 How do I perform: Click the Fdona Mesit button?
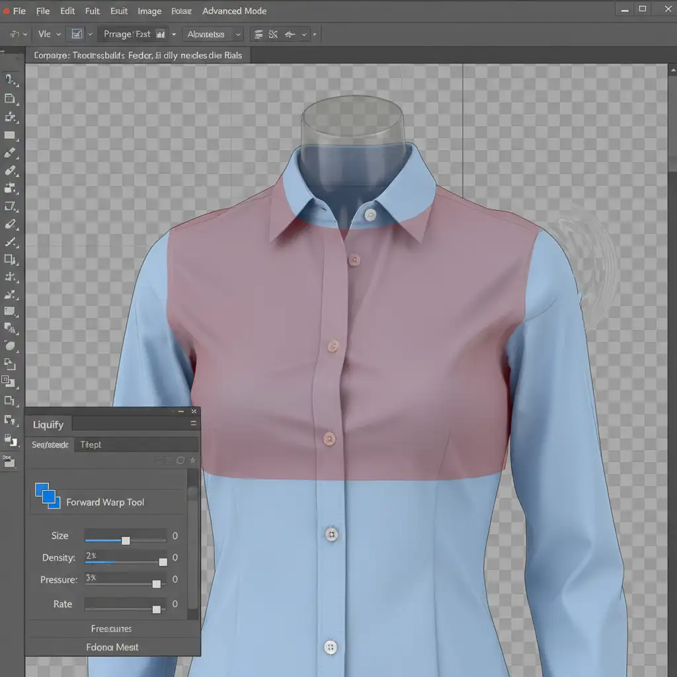[112, 647]
